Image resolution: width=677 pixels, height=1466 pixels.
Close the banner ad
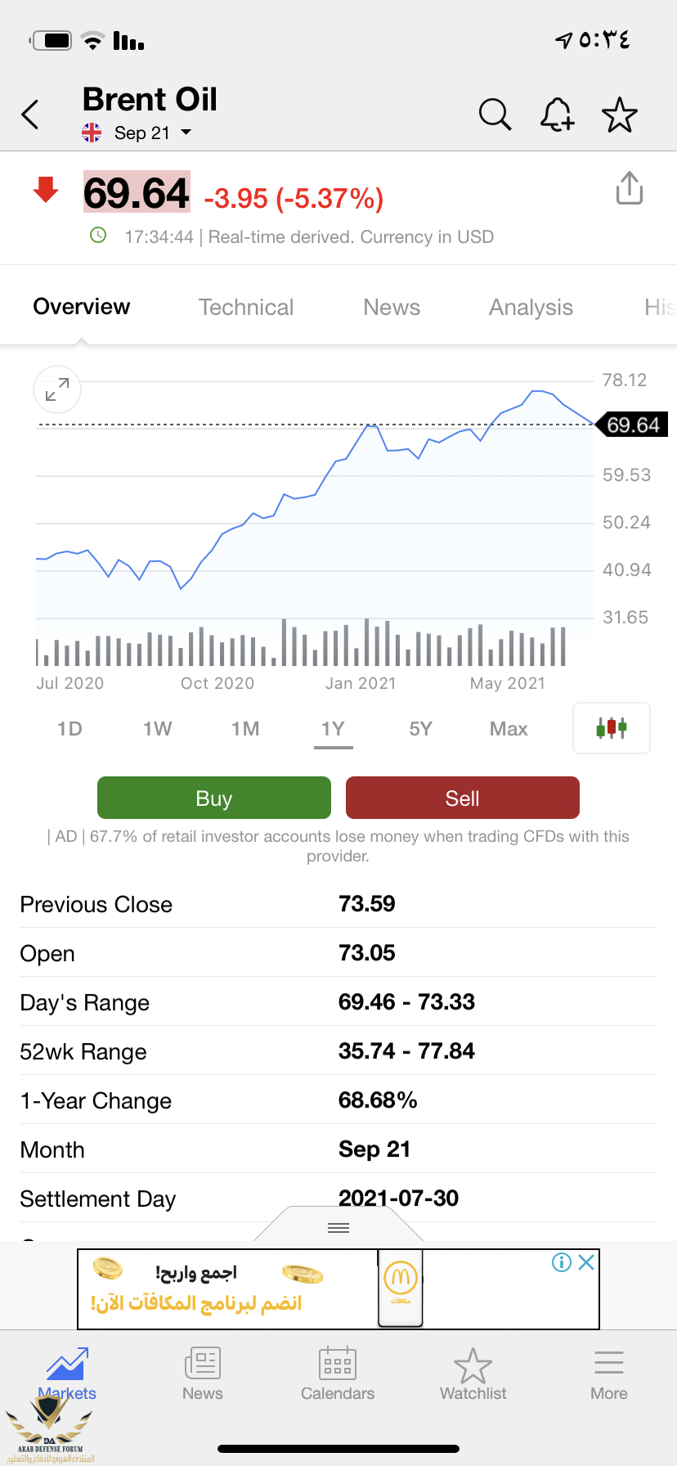click(x=586, y=1262)
